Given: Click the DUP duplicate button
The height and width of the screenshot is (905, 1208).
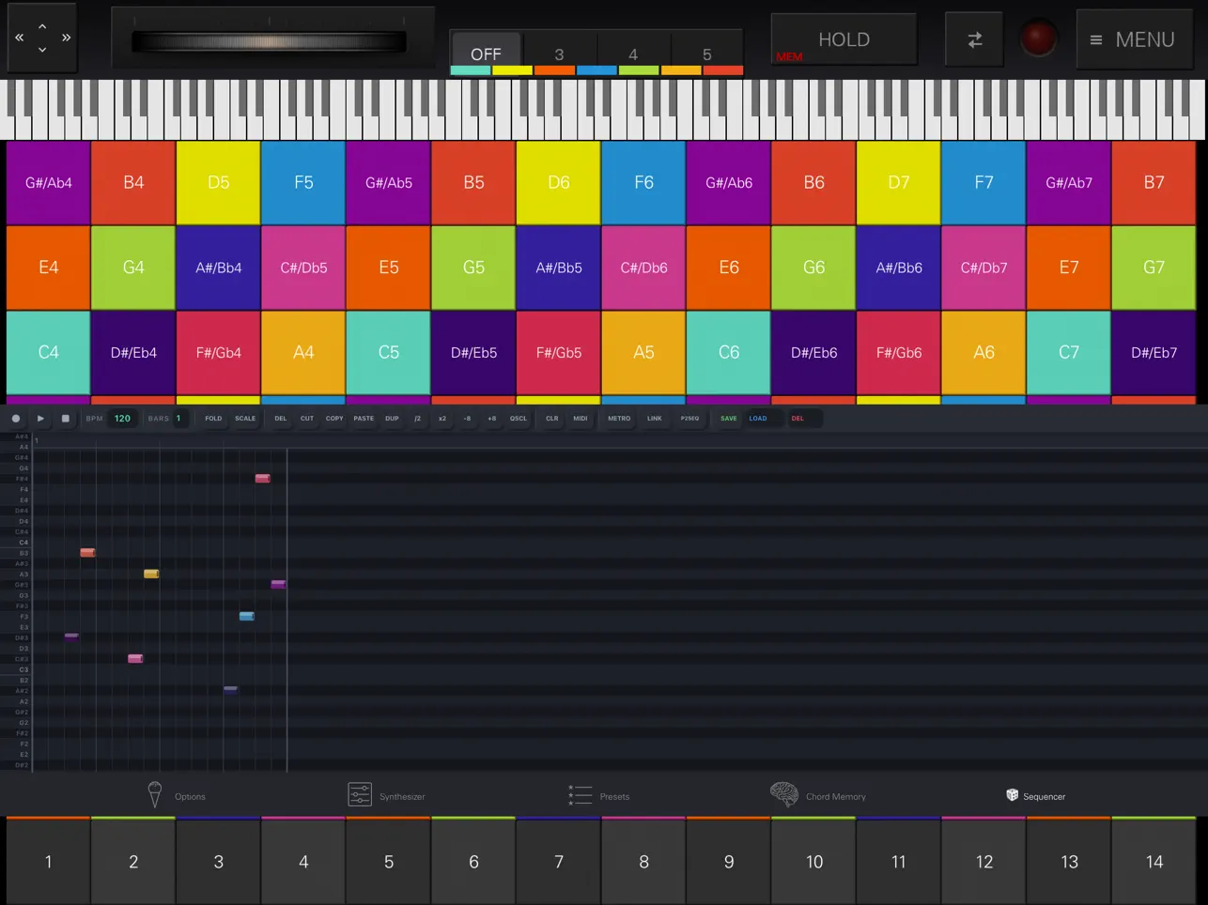Looking at the screenshot, I should [x=392, y=419].
